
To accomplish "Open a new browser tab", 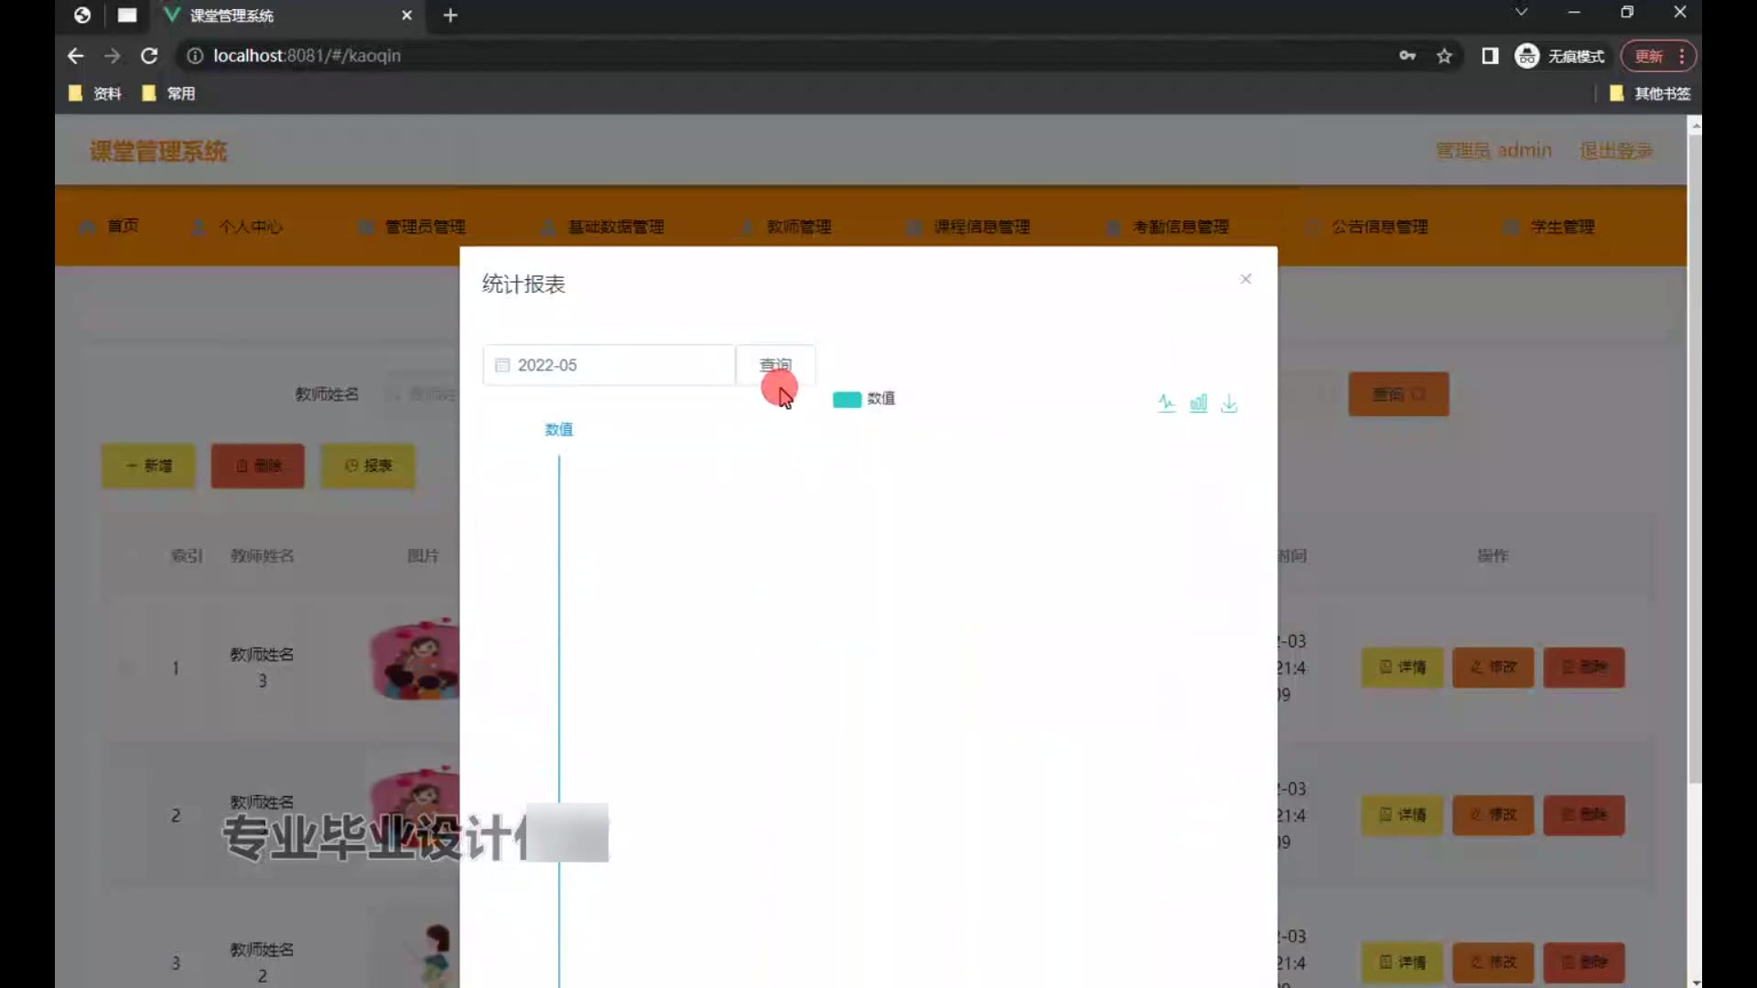I will coord(450,16).
